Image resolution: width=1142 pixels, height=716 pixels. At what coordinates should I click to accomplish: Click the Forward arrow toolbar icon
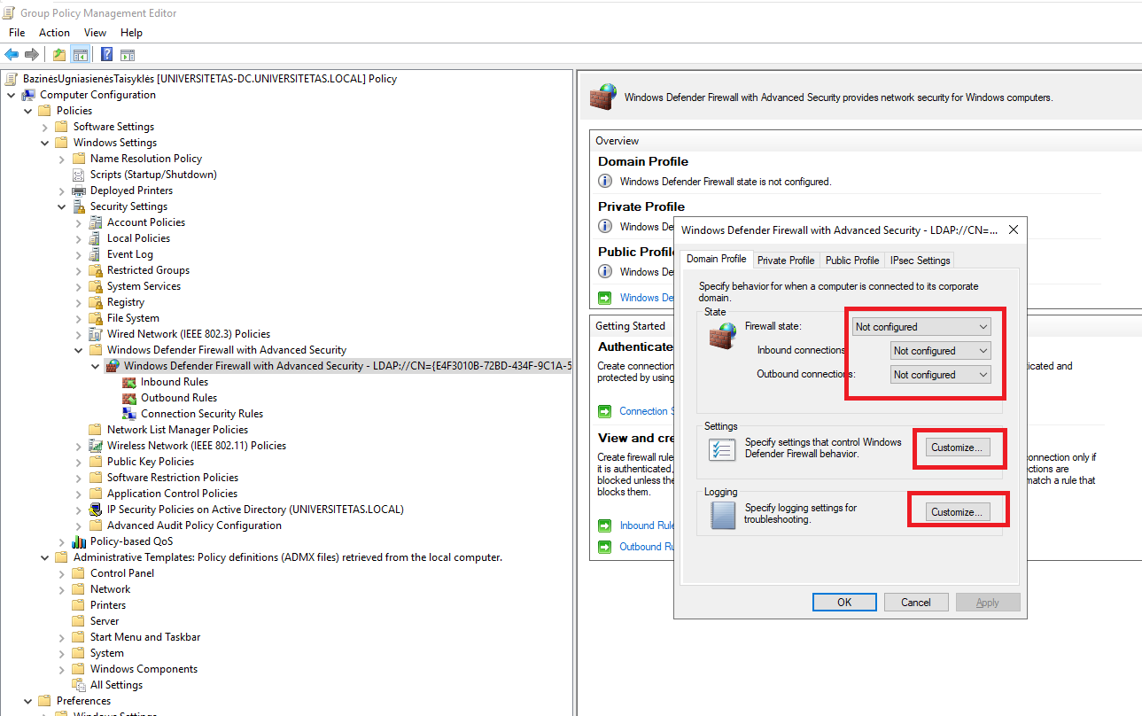[32, 55]
